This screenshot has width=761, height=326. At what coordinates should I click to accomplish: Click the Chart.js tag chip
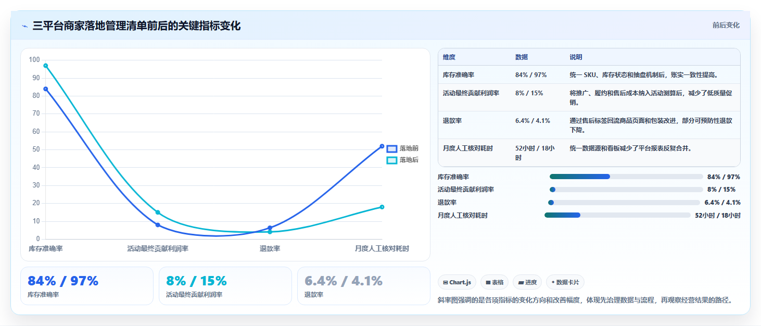[x=457, y=282]
